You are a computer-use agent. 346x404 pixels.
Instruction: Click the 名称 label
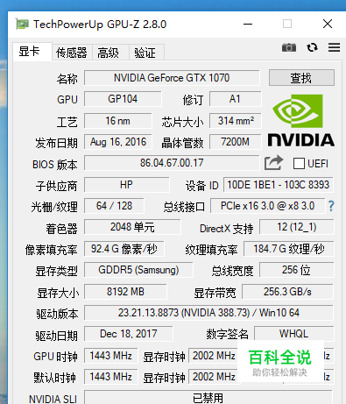click(67, 79)
